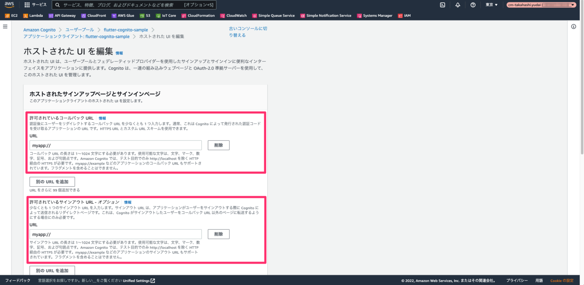Open the notifications bell
The width and height of the screenshot is (584, 285).
click(x=457, y=5)
